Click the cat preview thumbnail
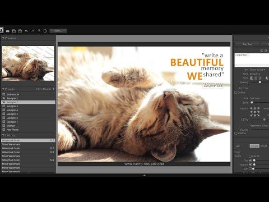The width and height of the screenshot is (269, 202). click(x=28, y=63)
